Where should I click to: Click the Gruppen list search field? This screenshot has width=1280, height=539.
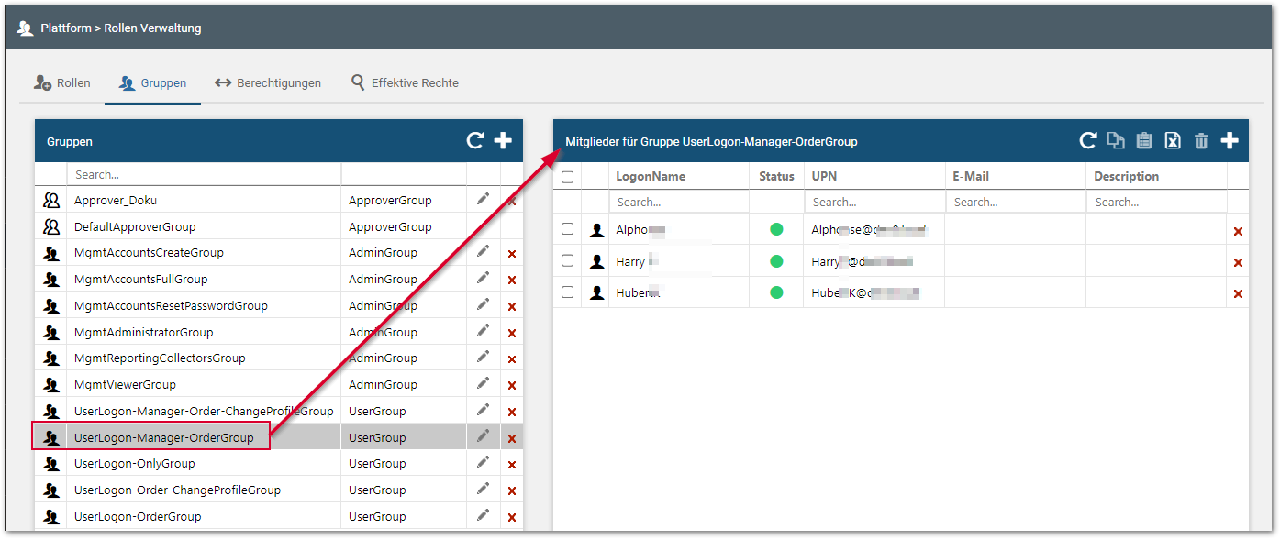click(x=204, y=174)
